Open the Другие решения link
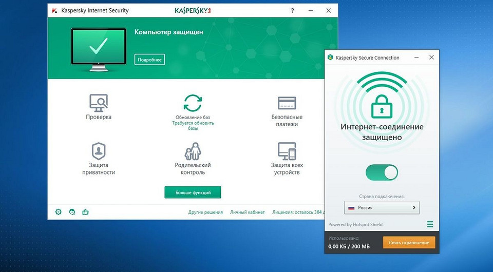Image resolution: width=493 pixels, height=272 pixels. coord(205,212)
